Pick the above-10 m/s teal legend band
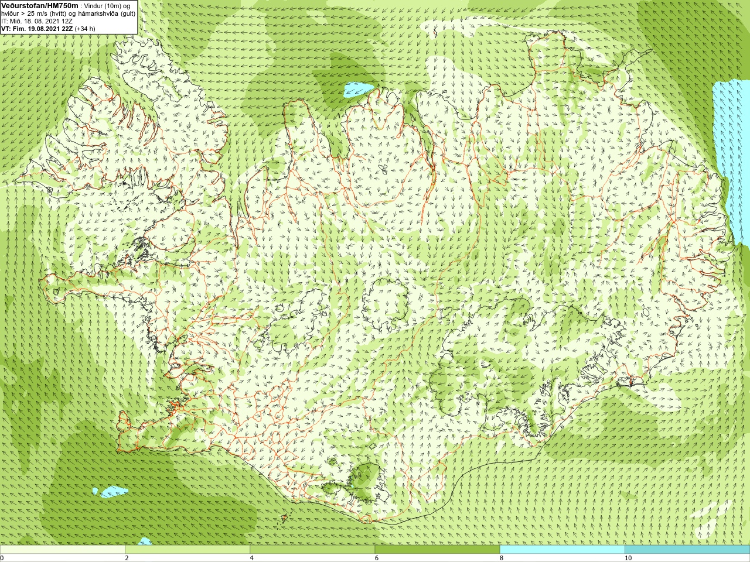 [687, 550]
